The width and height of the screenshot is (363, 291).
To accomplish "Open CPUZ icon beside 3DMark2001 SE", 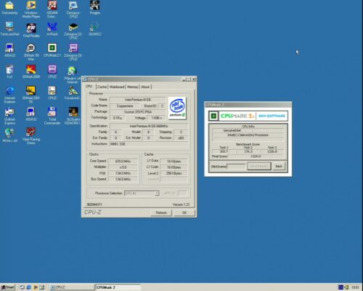I will pyautogui.click(x=52, y=93).
